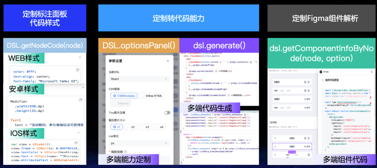The height and width of the screenshot is (168, 377).
Task: Click the 缩放倍数 field label
Action: pos(117,152)
